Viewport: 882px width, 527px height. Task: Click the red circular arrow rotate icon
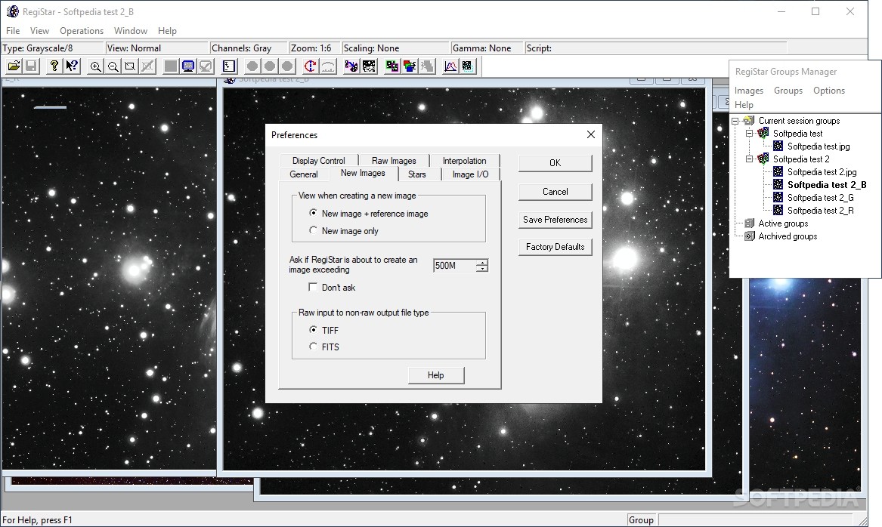pos(310,66)
